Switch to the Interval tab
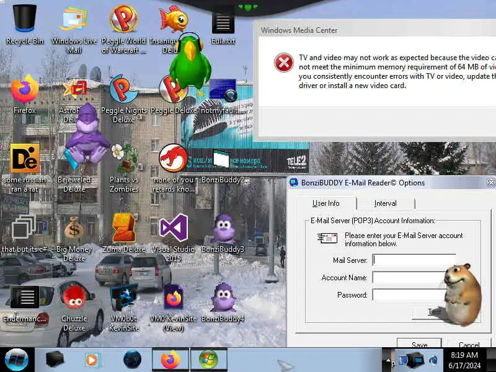Image resolution: width=496 pixels, height=372 pixels. tap(385, 203)
